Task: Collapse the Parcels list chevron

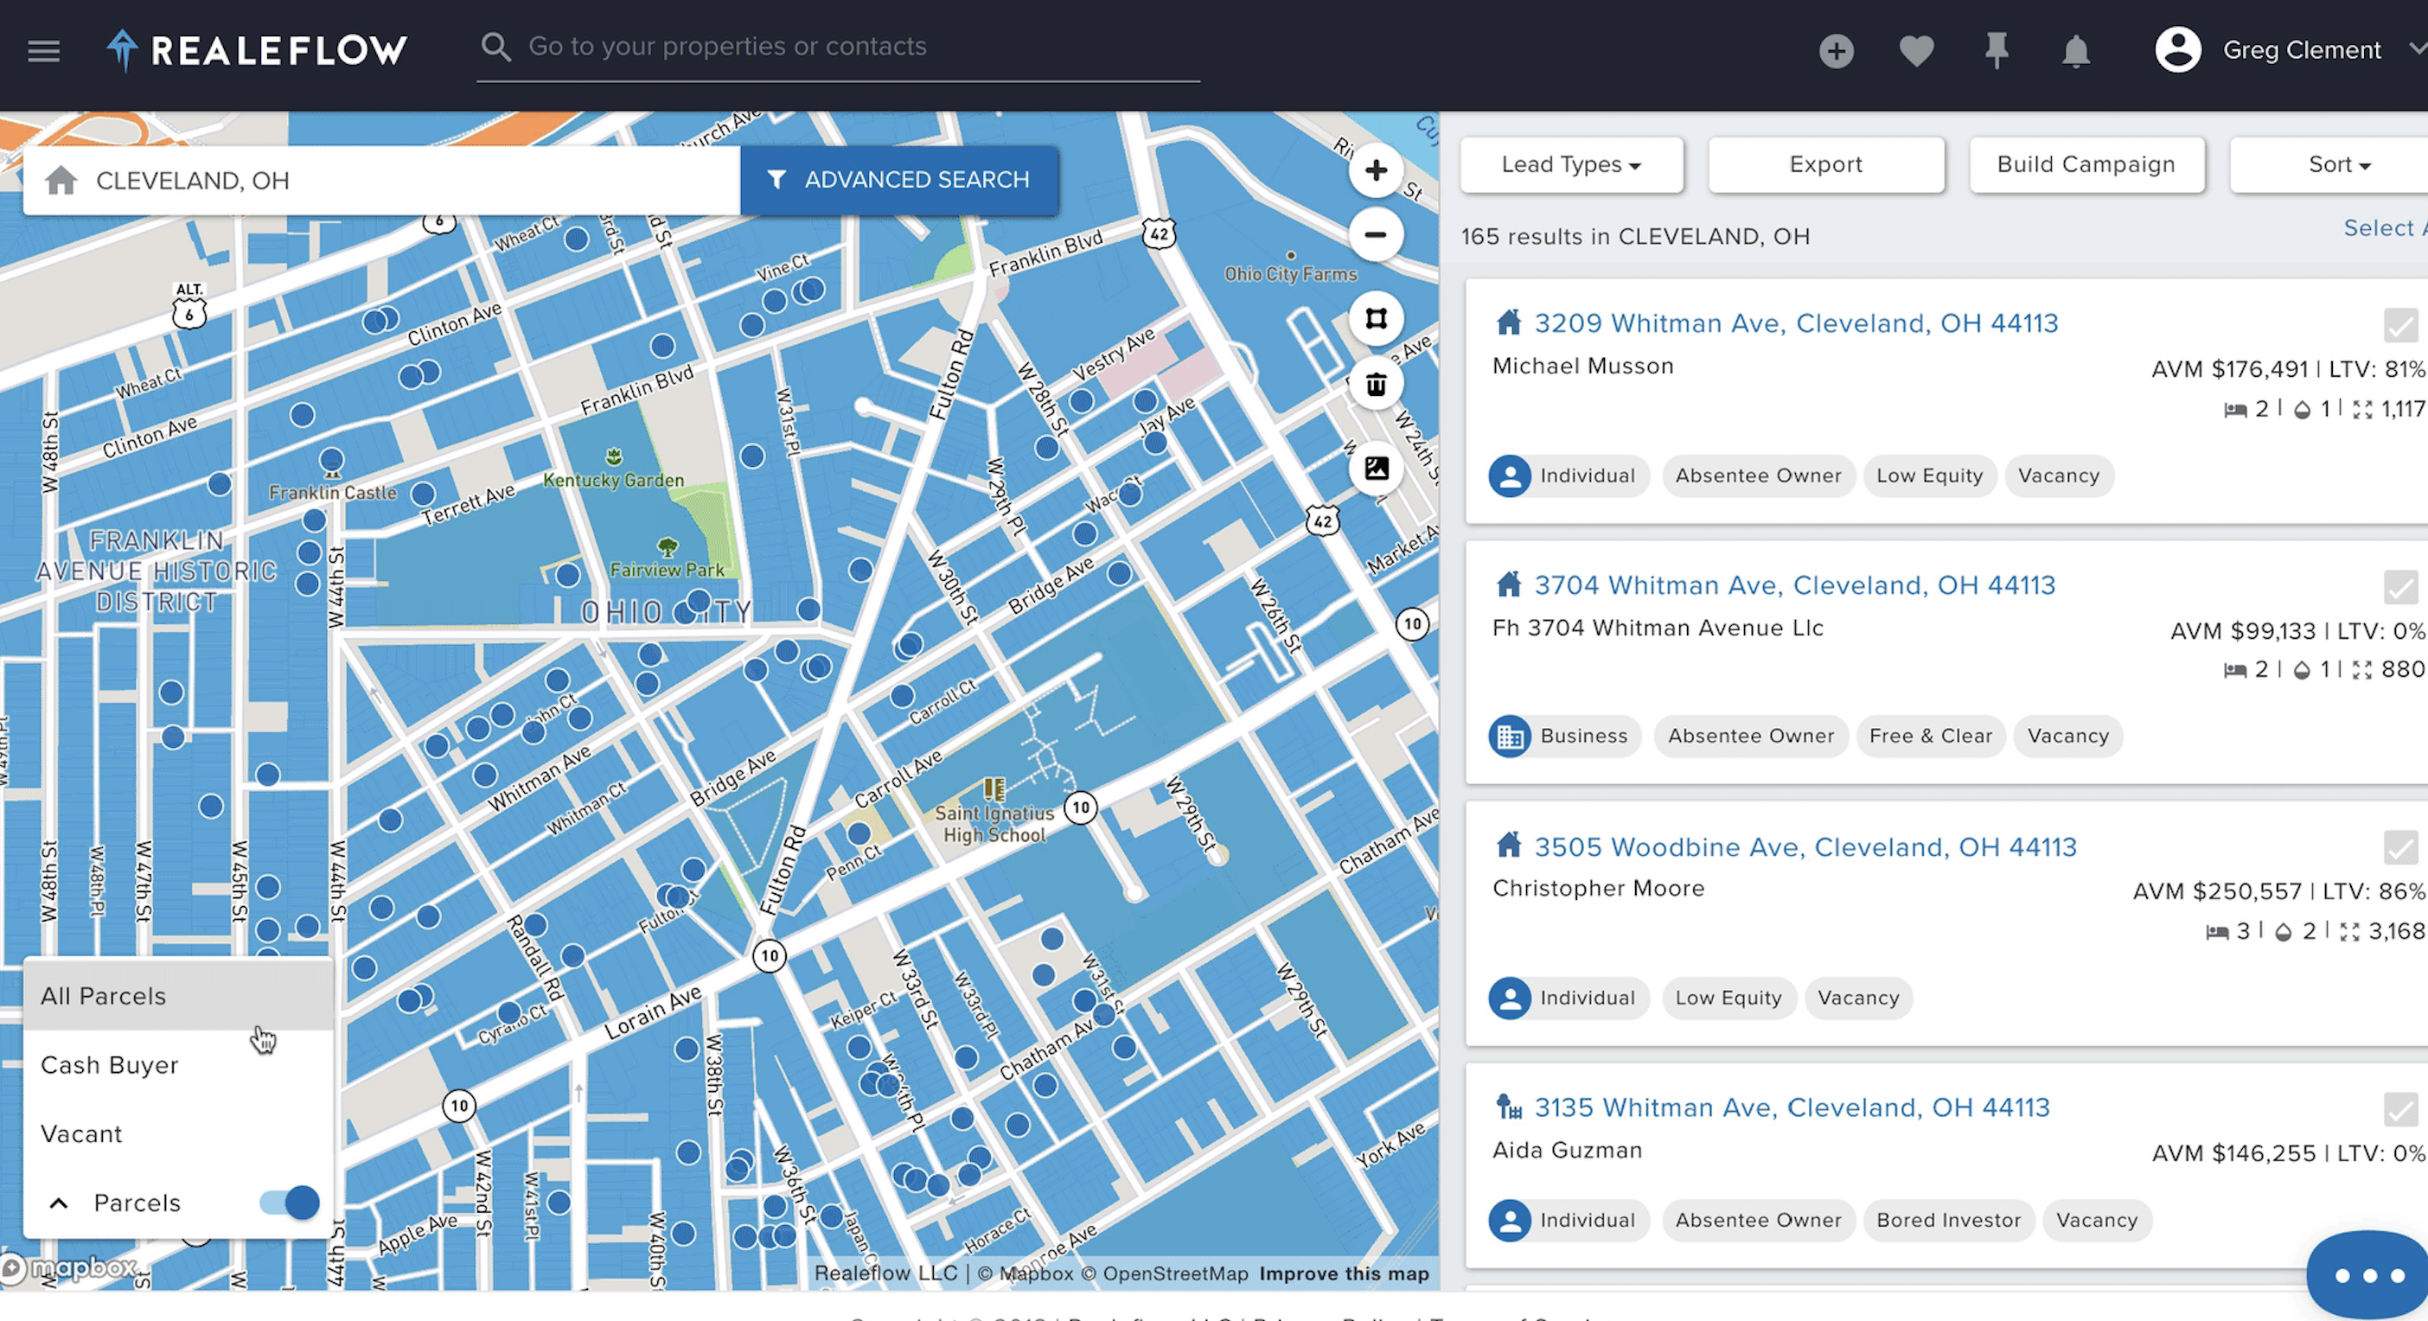Action: (x=59, y=1203)
